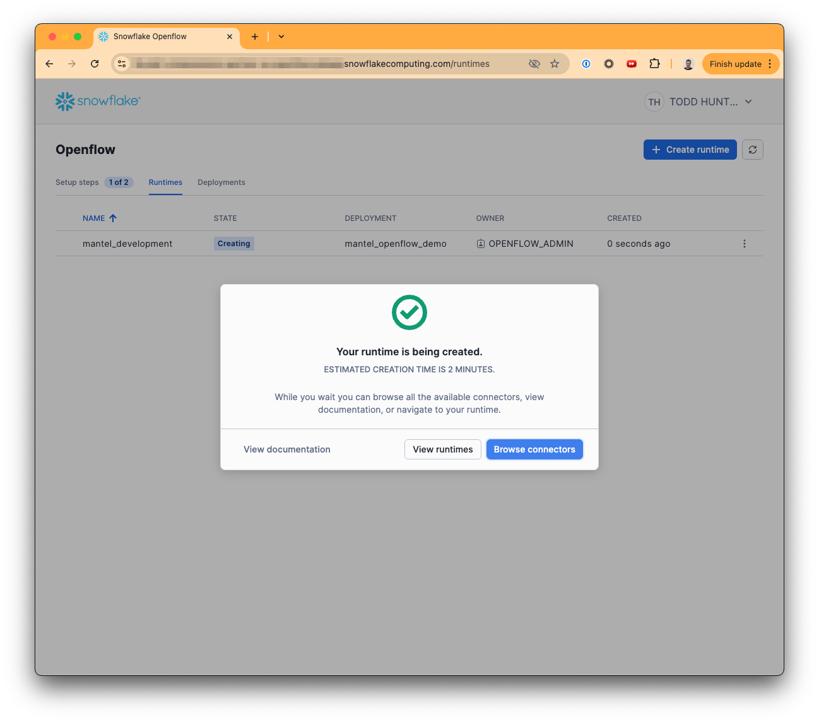819x722 pixels.
Task: Click the '1 of 2' setup steps badge
Action: pyautogui.click(x=119, y=182)
